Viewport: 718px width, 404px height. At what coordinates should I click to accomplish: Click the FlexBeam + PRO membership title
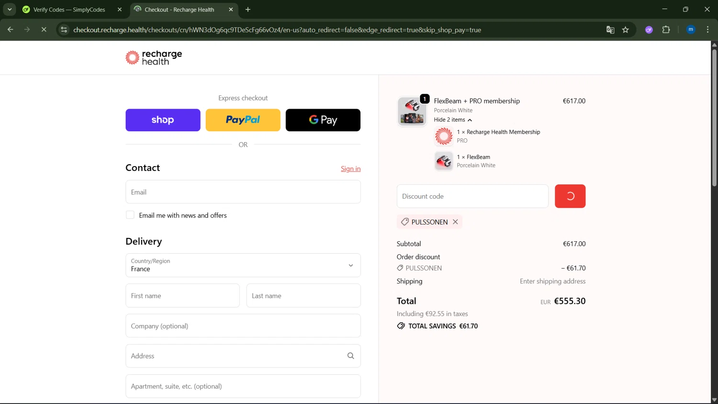click(x=477, y=101)
